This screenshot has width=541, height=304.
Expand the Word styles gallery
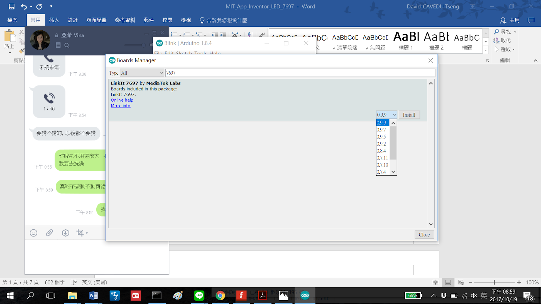click(486, 50)
